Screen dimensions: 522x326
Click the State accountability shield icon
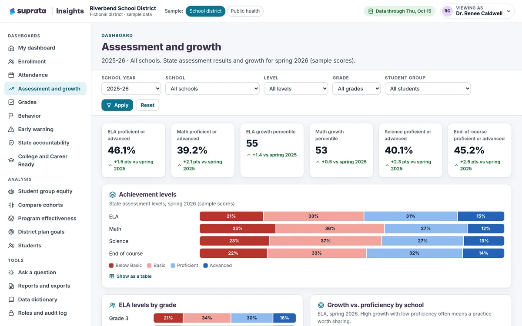click(11, 143)
